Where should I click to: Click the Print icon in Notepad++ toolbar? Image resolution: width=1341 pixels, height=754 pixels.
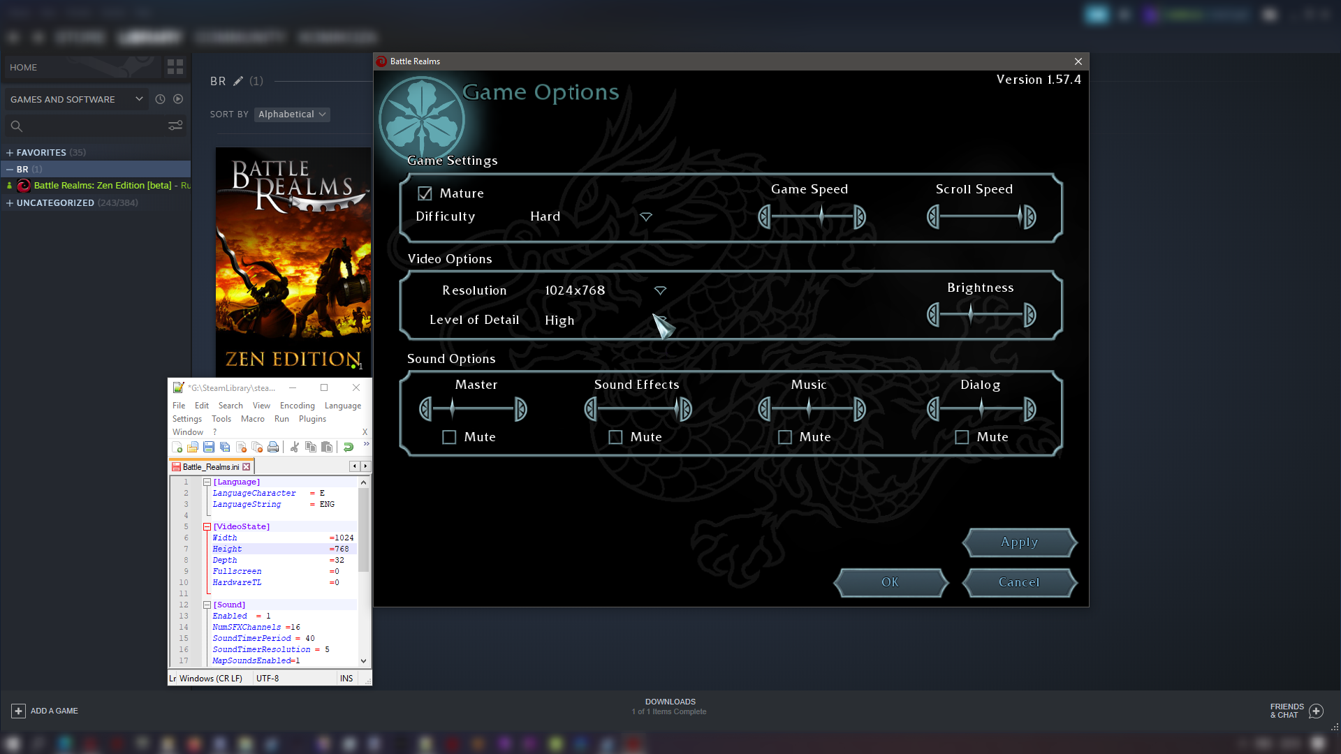[x=273, y=447]
